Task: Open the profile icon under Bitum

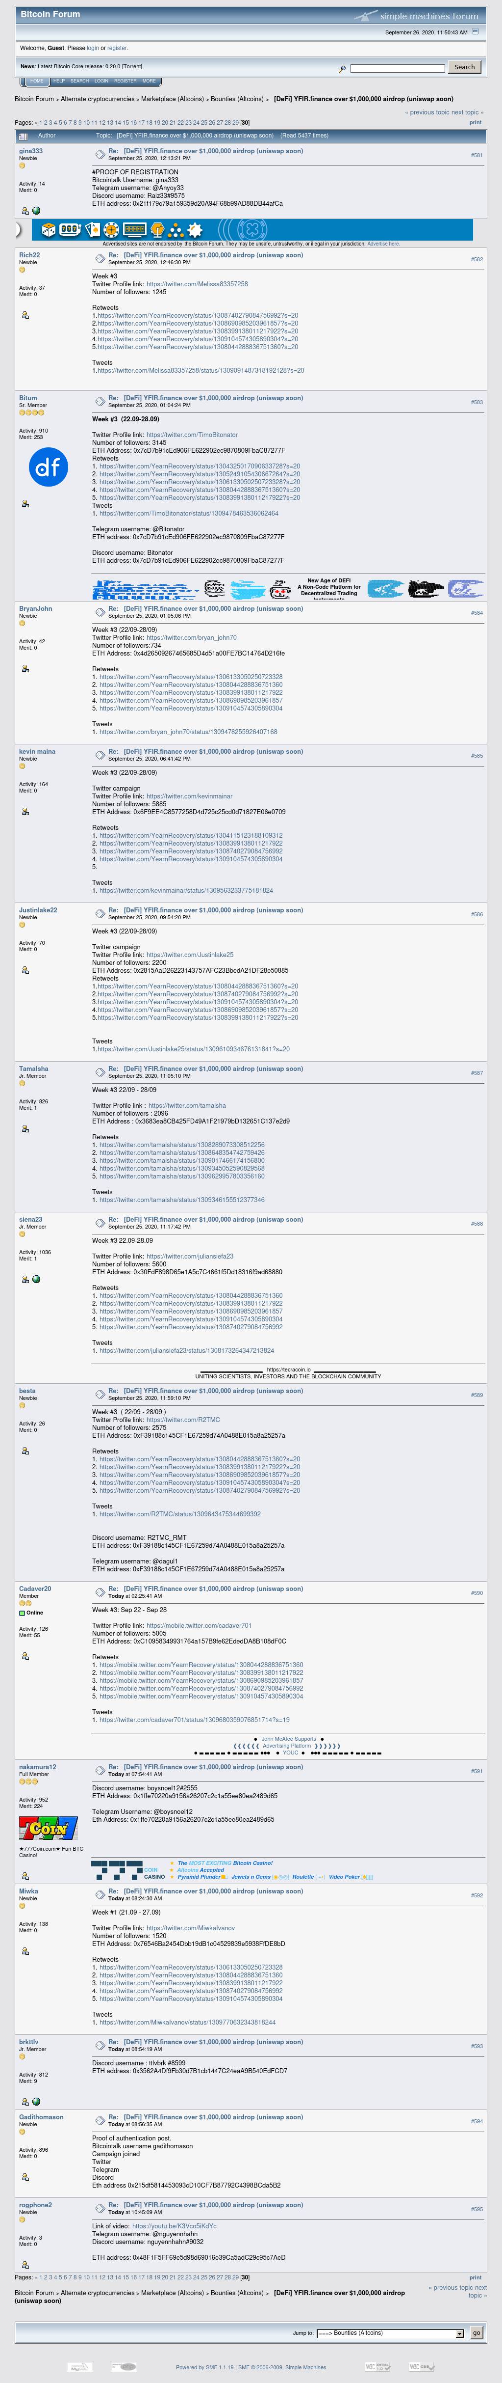Action: pyautogui.click(x=25, y=504)
